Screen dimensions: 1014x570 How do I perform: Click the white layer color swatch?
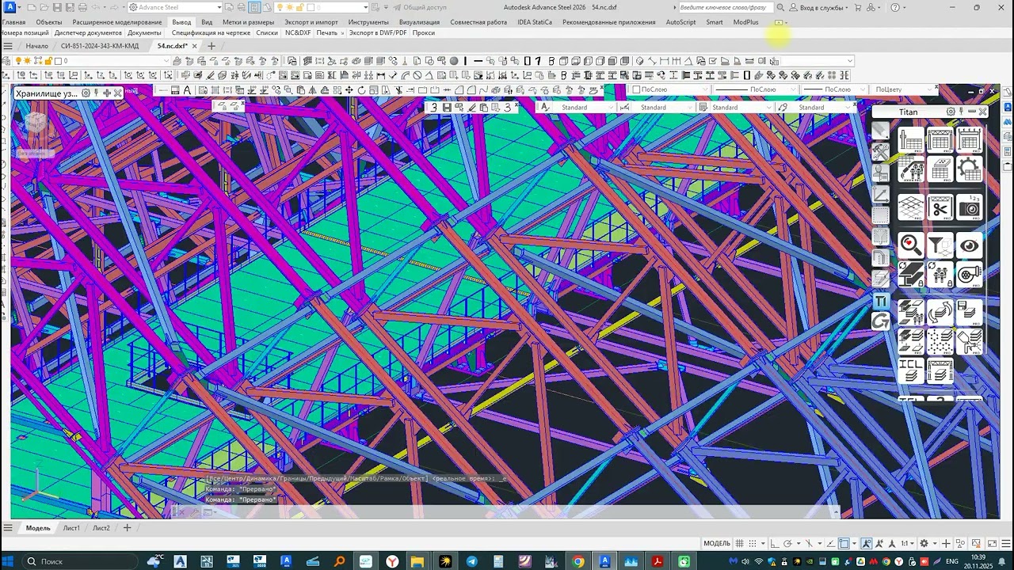58,61
